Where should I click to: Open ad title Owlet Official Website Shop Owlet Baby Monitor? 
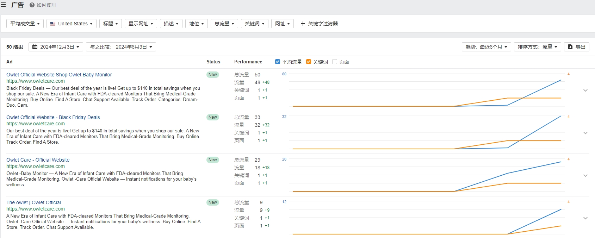[x=59, y=75]
